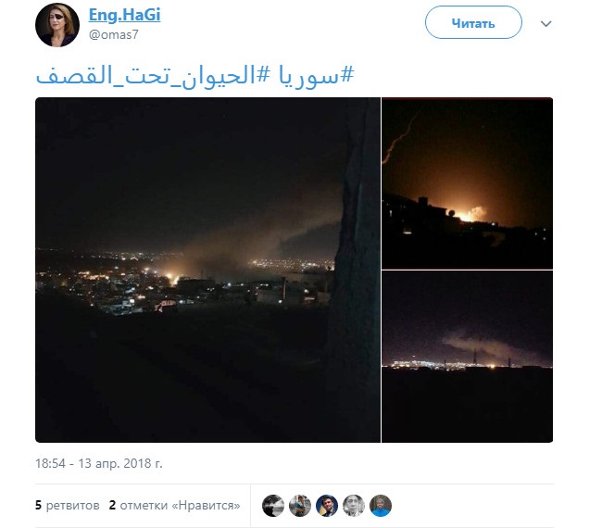Open the Eng.HaGi profile avatar
Viewport: 602px width, 528px height.
[x=57, y=25]
